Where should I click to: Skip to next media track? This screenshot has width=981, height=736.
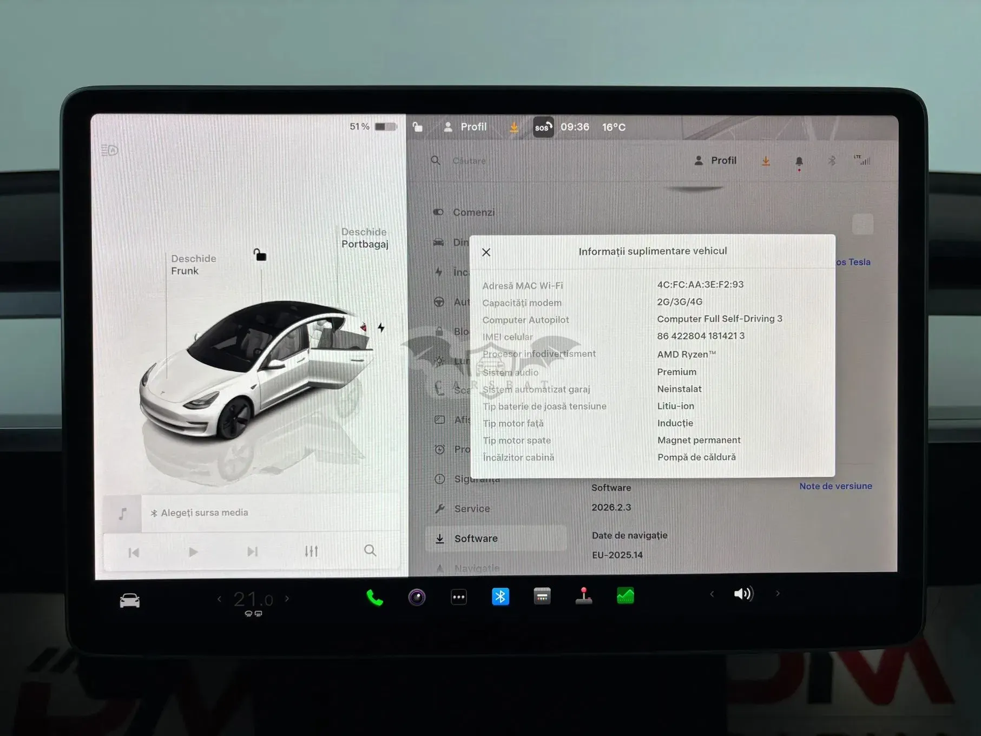tap(252, 551)
